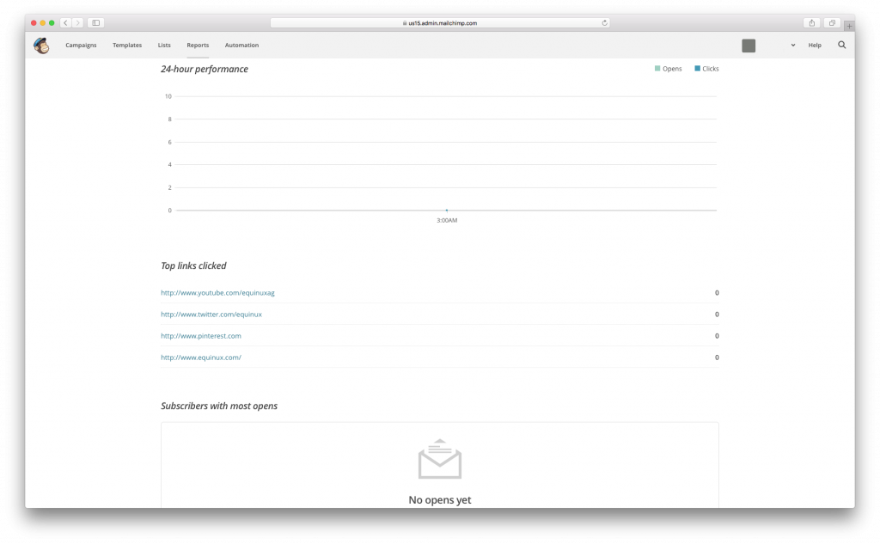This screenshot has height=544, width=880.
Task: Add a new tab with plus
Action: [x=850, y=26]
